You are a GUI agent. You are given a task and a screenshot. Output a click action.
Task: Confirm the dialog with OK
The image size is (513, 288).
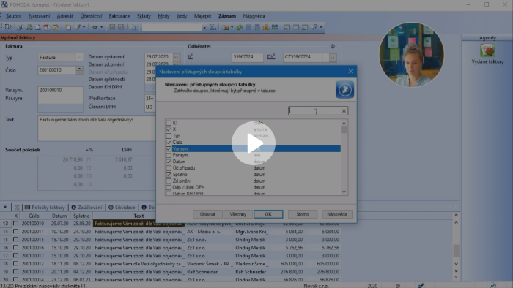click(x=268, y=214)
